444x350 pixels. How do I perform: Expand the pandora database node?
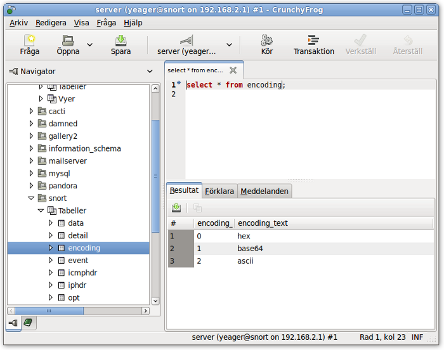[31, 186]
